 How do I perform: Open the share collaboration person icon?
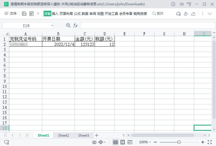pyautogui.click(x=186, y=14)
